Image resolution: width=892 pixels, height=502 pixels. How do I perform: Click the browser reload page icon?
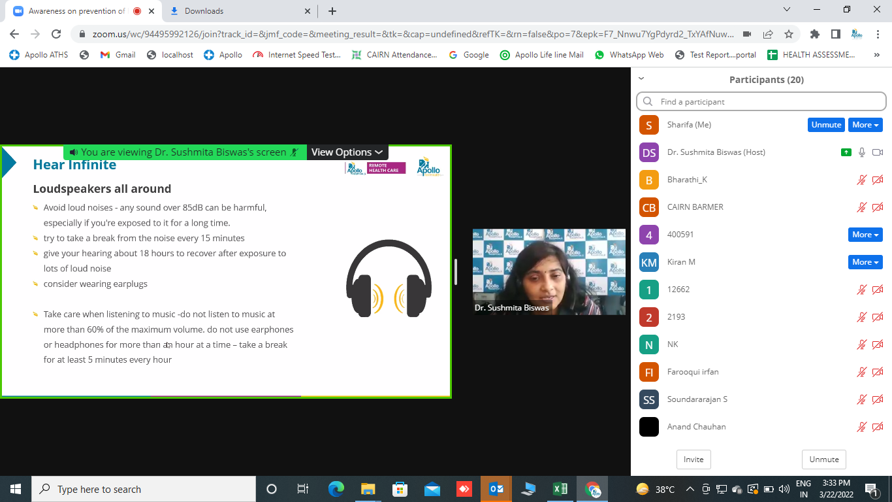56,34
